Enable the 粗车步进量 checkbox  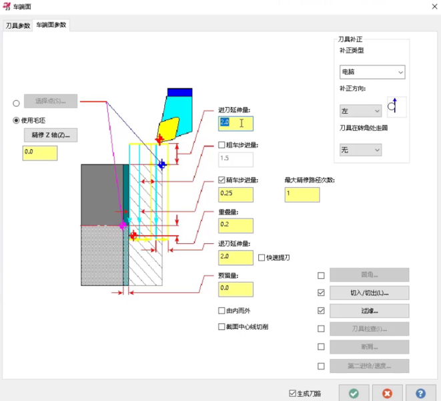click(x=222, y=145)
